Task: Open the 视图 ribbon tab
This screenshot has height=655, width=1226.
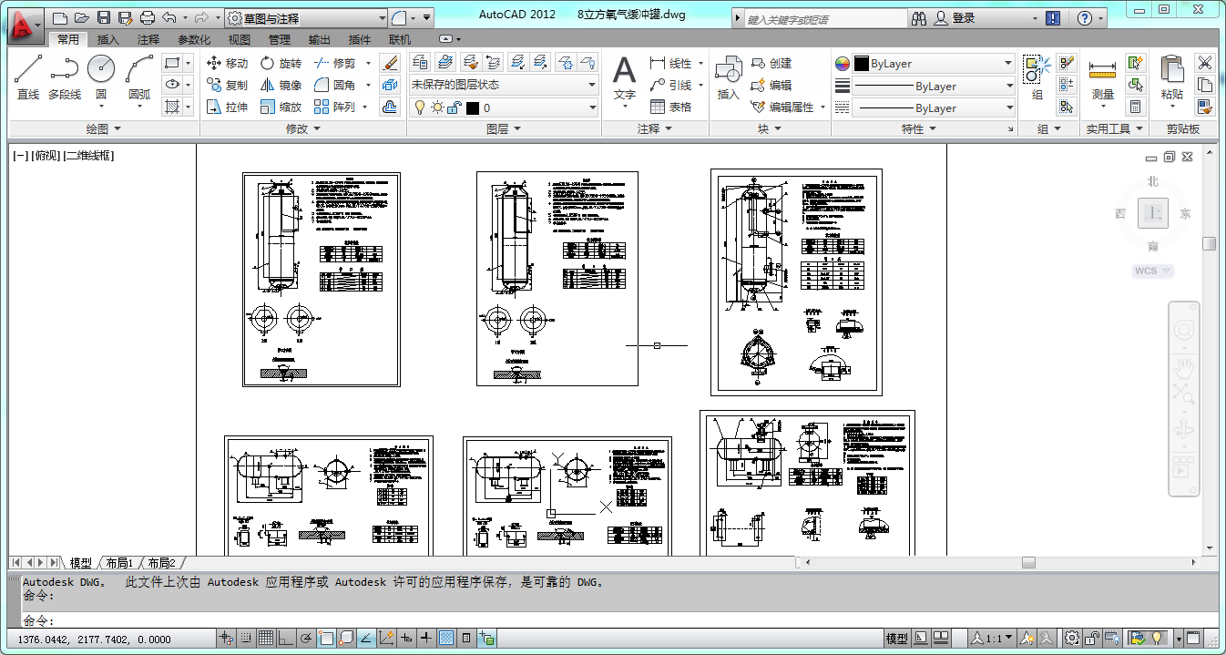Action: coord(240,39)
